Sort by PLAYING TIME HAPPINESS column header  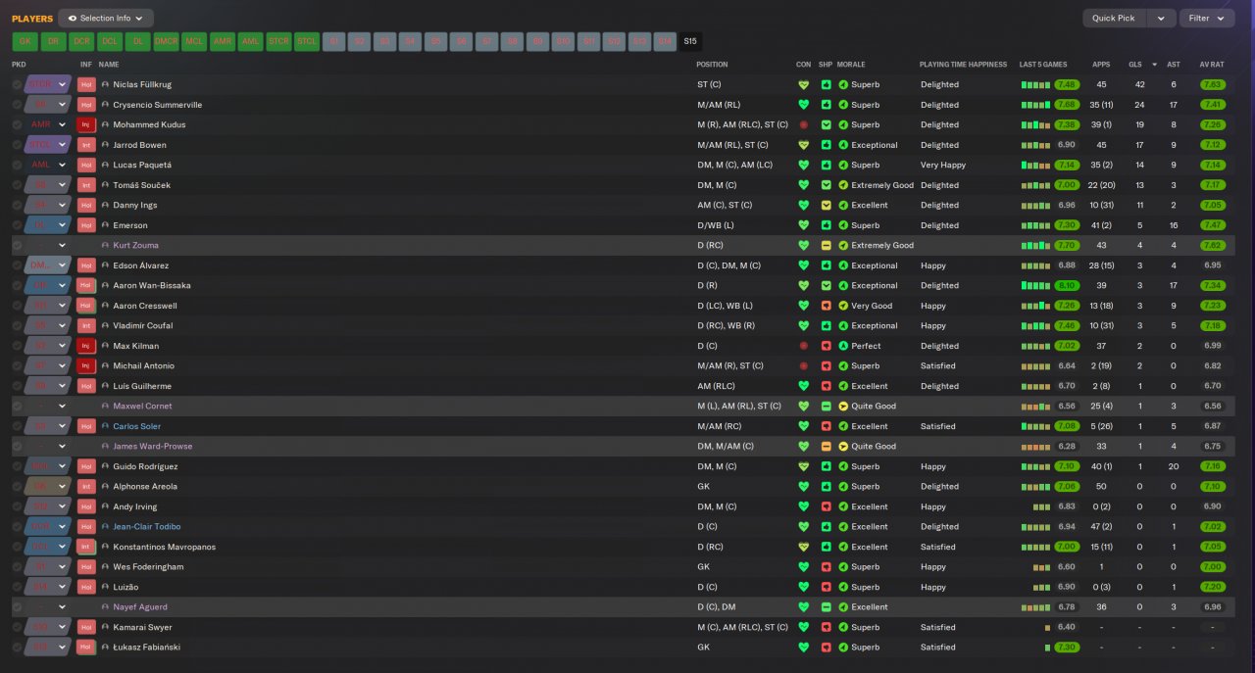(x=963, y=65)
